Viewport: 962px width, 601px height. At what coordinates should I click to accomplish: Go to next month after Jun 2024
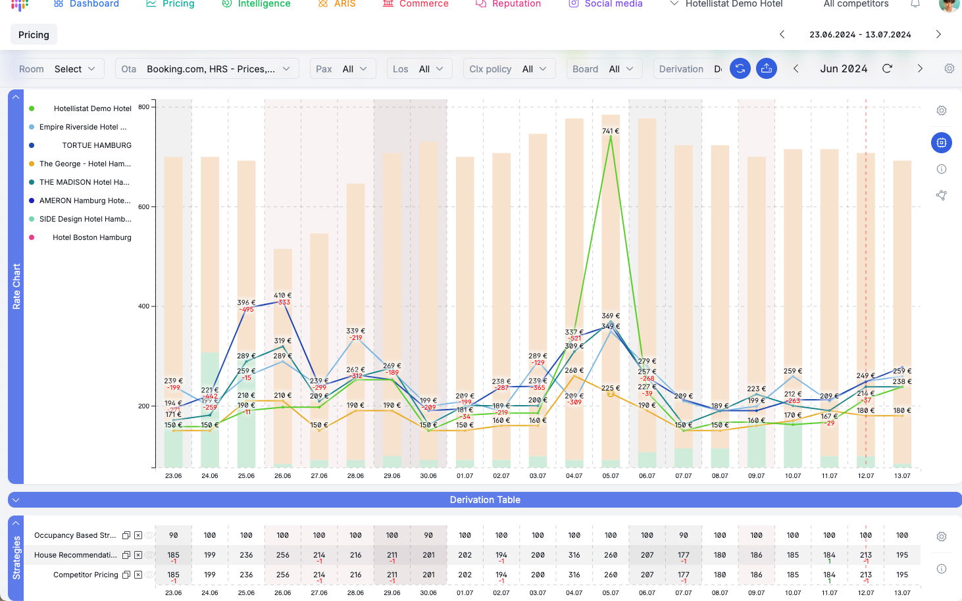920,68
